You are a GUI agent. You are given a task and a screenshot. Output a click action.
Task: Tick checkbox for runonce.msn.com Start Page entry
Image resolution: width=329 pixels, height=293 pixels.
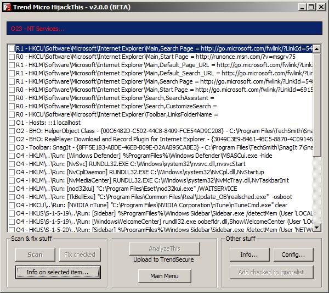[12, 57]
